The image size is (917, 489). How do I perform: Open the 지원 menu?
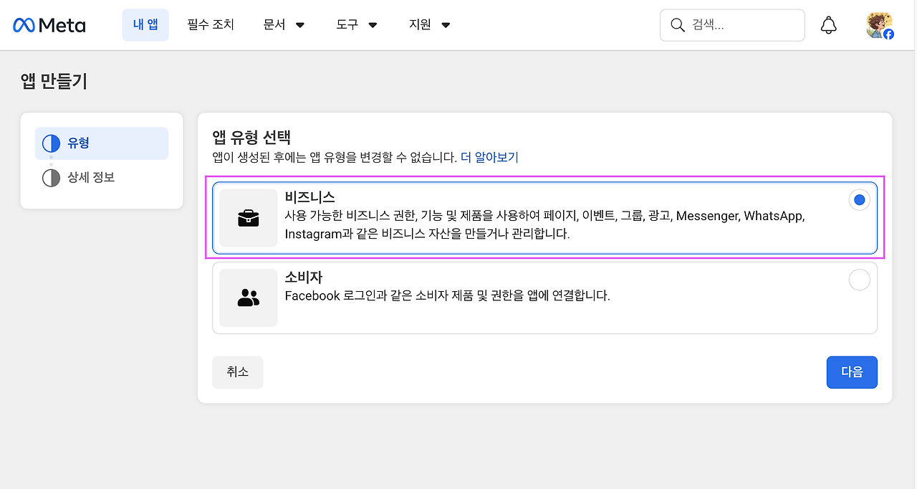coord(430,25)
